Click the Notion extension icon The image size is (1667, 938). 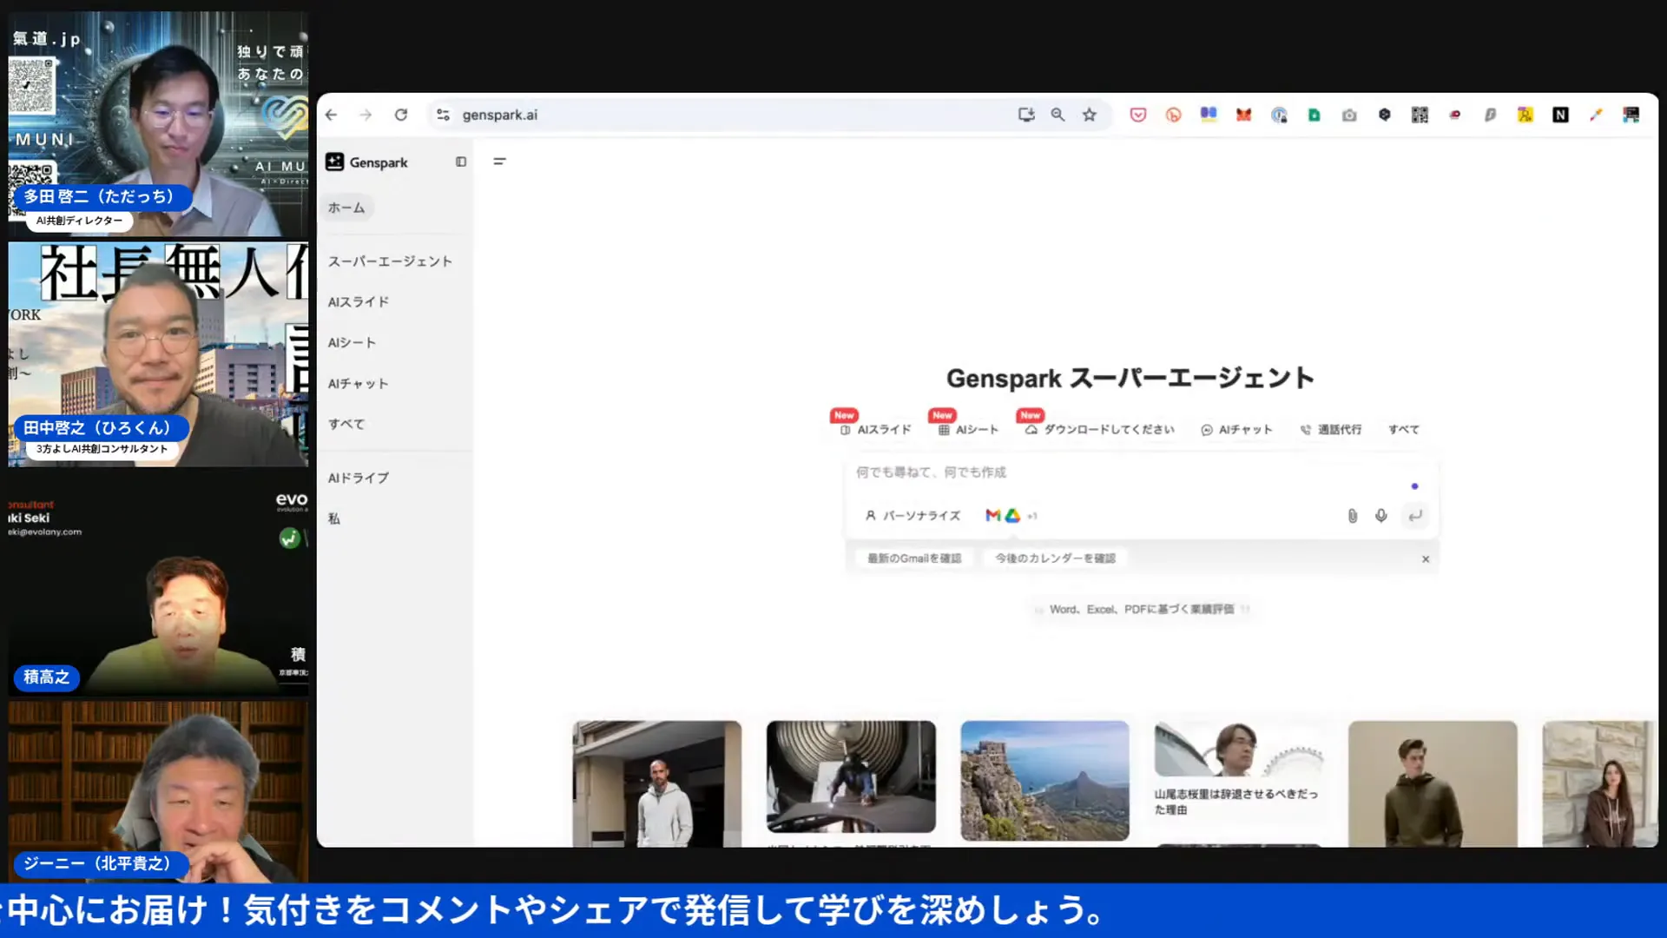(x=1560, y=115)
